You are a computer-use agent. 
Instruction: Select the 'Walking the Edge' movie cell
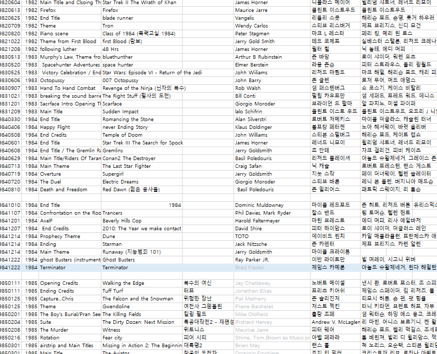tap(142, 283)
